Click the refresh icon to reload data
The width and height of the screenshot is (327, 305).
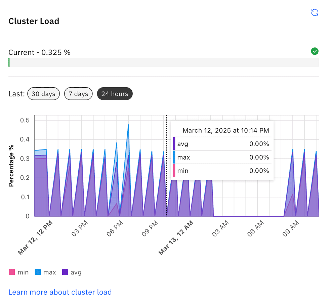click(315, 12)
